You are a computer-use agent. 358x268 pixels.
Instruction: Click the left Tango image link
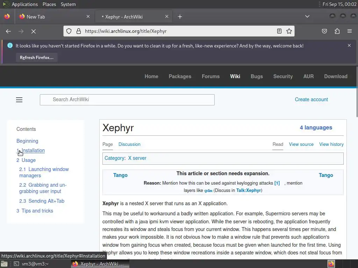click(120, 175)
